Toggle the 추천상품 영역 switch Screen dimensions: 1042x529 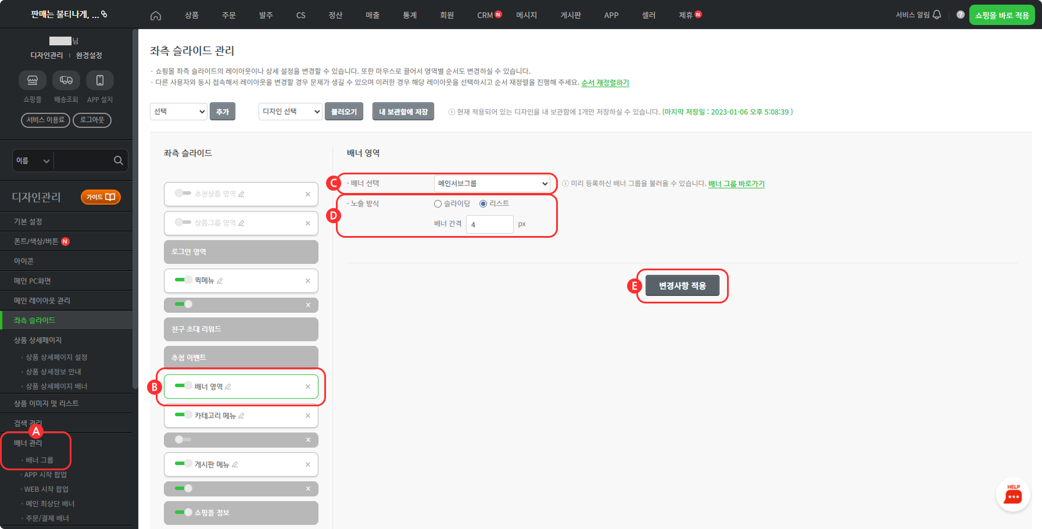[x=183, y=193]
